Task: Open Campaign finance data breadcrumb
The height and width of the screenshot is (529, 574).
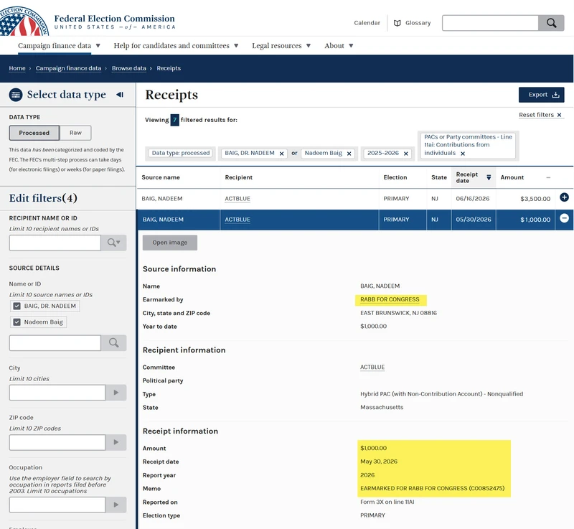Action: click(68, 68)
